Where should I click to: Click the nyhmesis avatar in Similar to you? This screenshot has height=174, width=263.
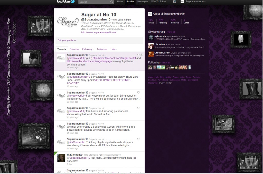coord(151,37)
